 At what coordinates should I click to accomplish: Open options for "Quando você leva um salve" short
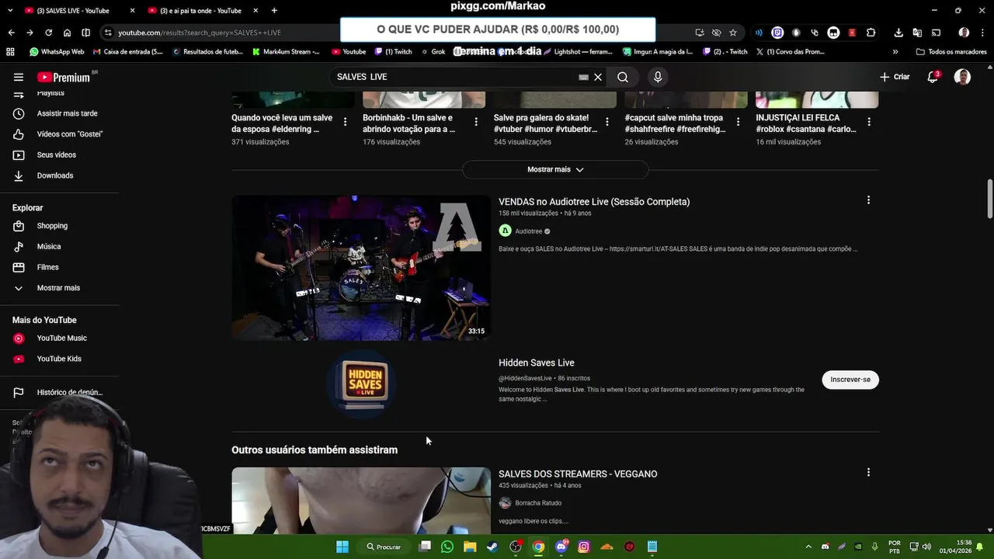click(345, 122)
